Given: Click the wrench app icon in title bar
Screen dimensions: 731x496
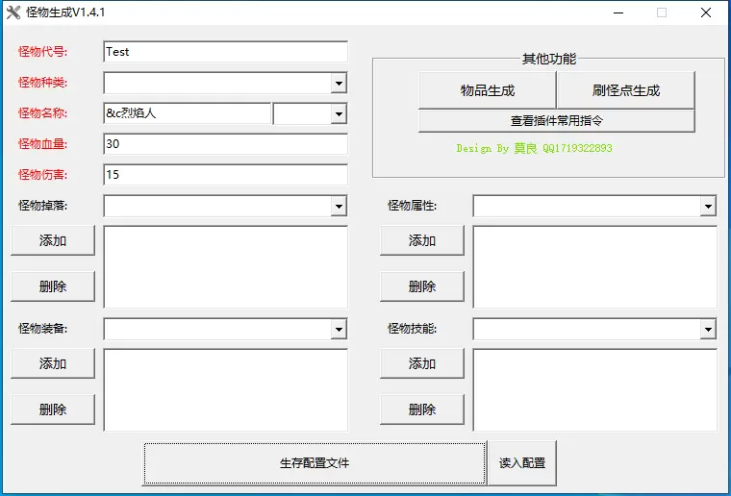Looking at the screenshot, I should [x=13, y=12].
